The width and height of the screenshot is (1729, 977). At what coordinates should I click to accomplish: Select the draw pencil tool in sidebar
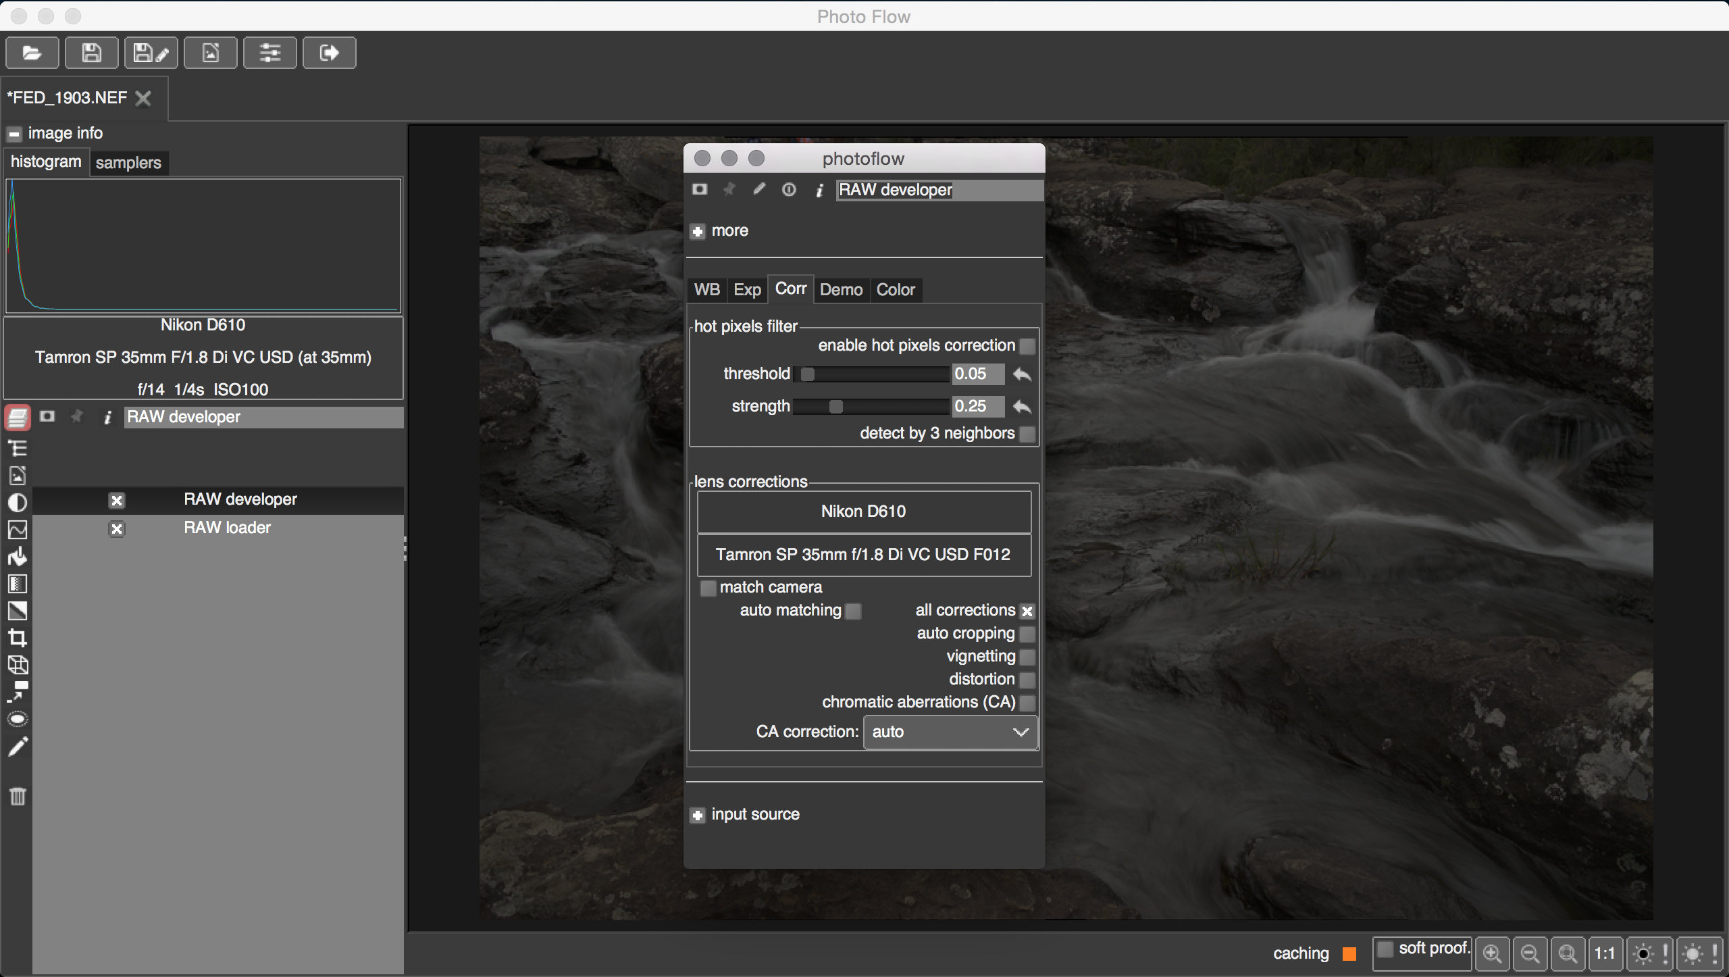(18, 747)
